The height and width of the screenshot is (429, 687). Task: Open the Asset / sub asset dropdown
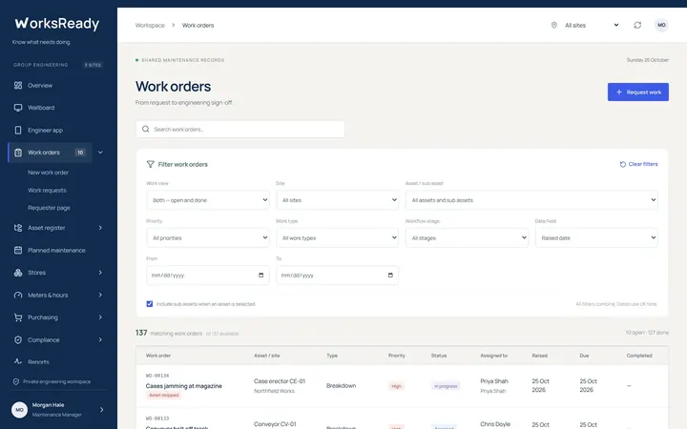click(531, 200)
